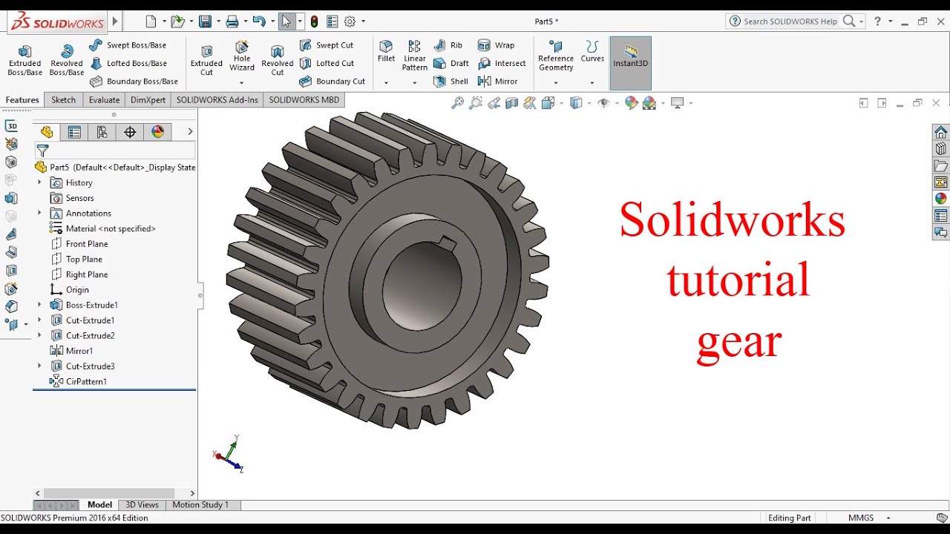Expand the Cut-Extrude1 feature
Image resolution: width=950 pixels, height=534 pixels.
(39, 320)
